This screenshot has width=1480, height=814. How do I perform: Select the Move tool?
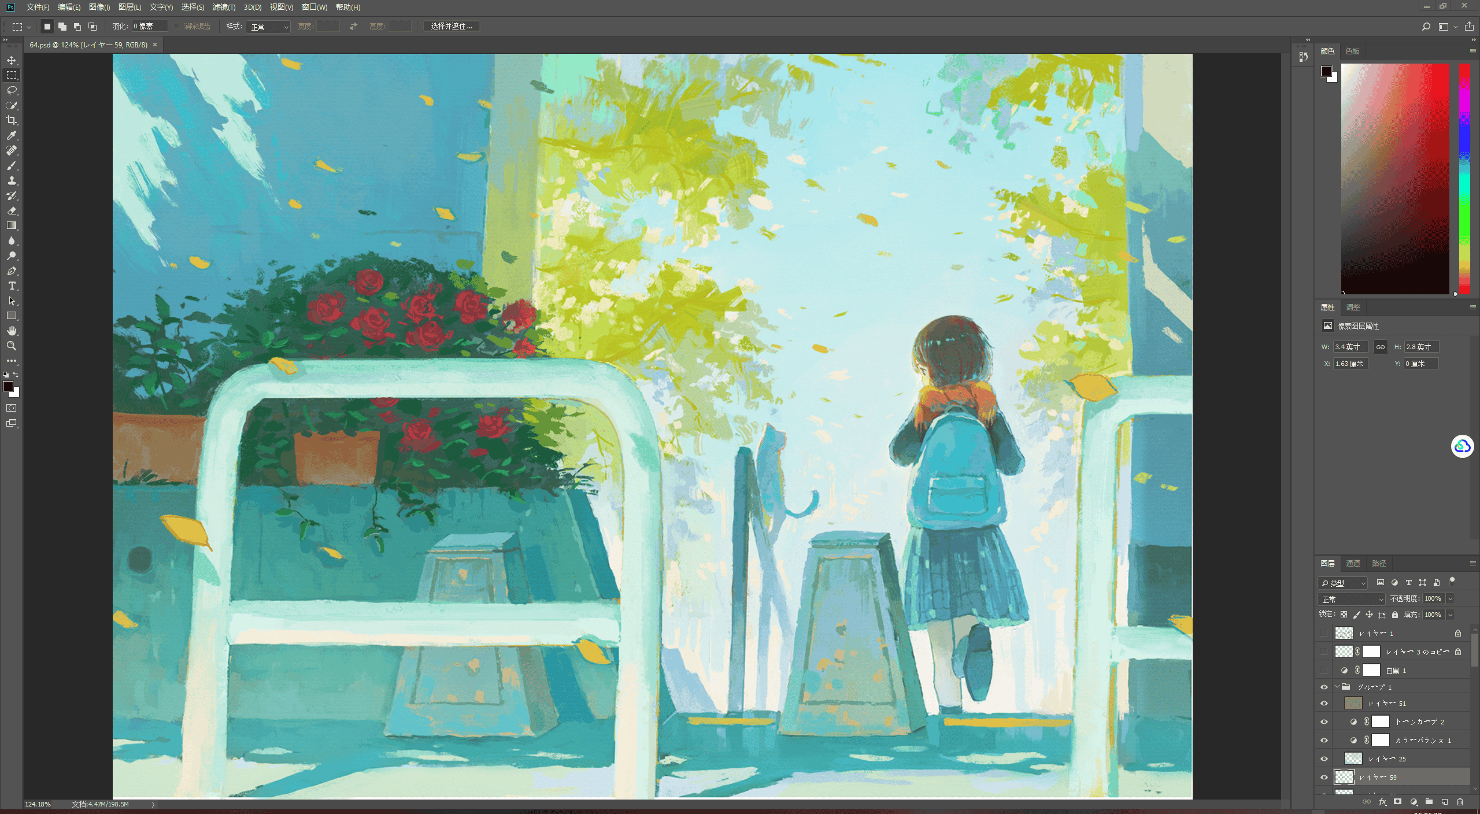coord(12,60)
